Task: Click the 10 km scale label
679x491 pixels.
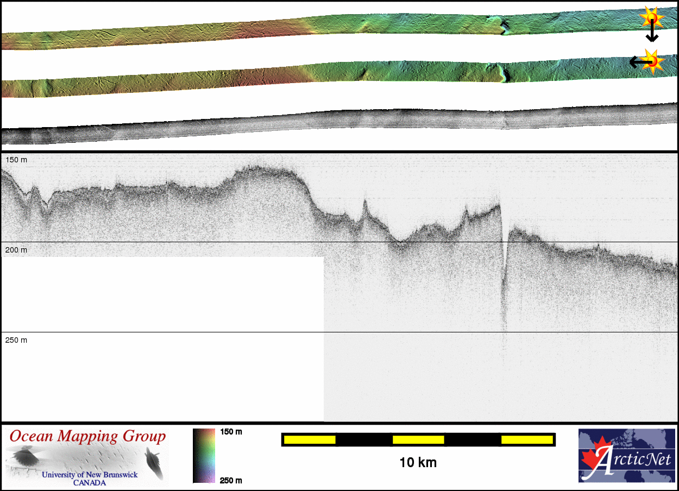Action: coord(418,463)
